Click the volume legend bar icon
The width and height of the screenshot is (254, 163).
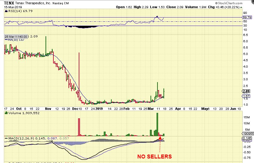tap(6, 113)
